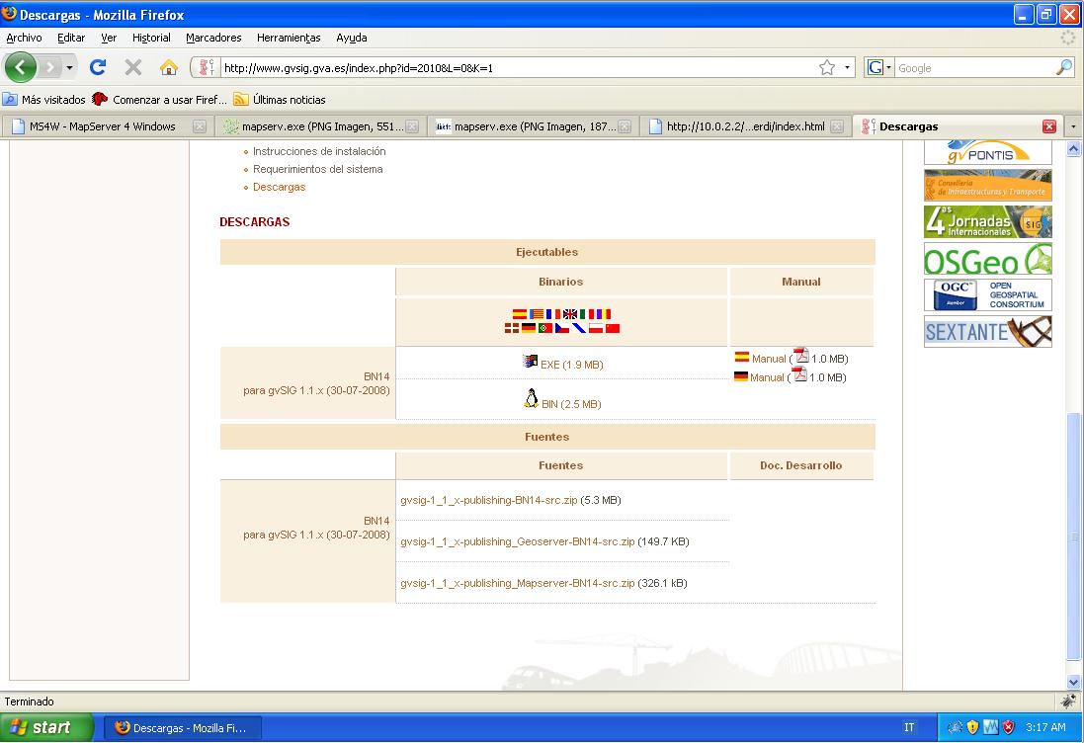Click the Home icon in toolbar

pyautogui.click(x=169, y=67)
